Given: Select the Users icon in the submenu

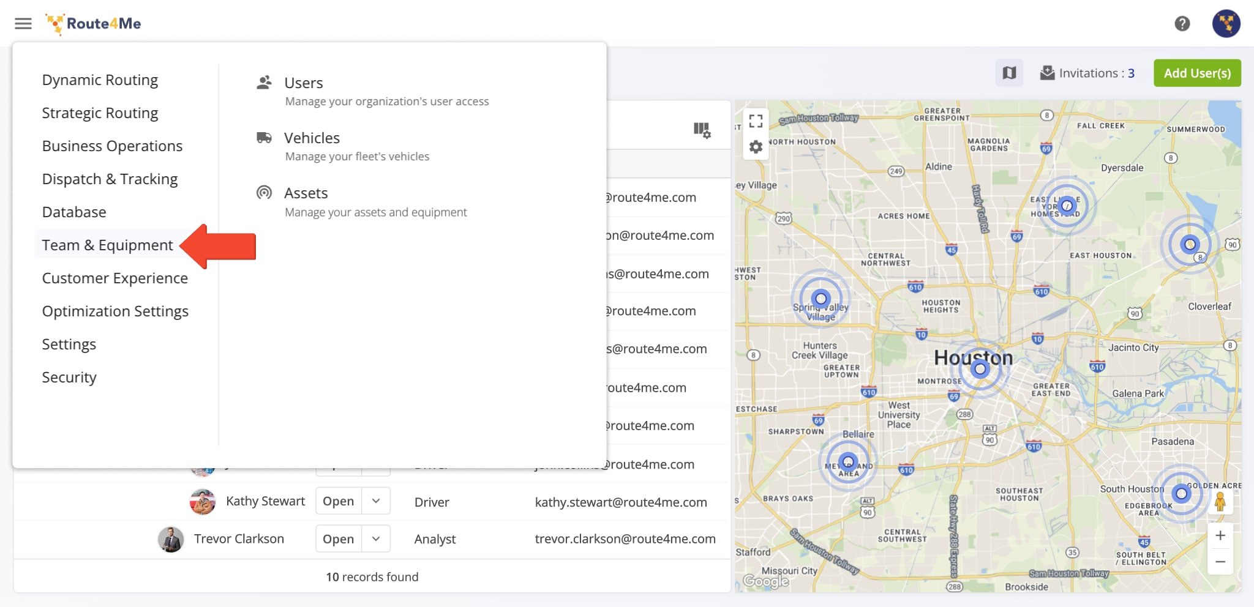Looking at the screenshot, I should click(265, 81).
